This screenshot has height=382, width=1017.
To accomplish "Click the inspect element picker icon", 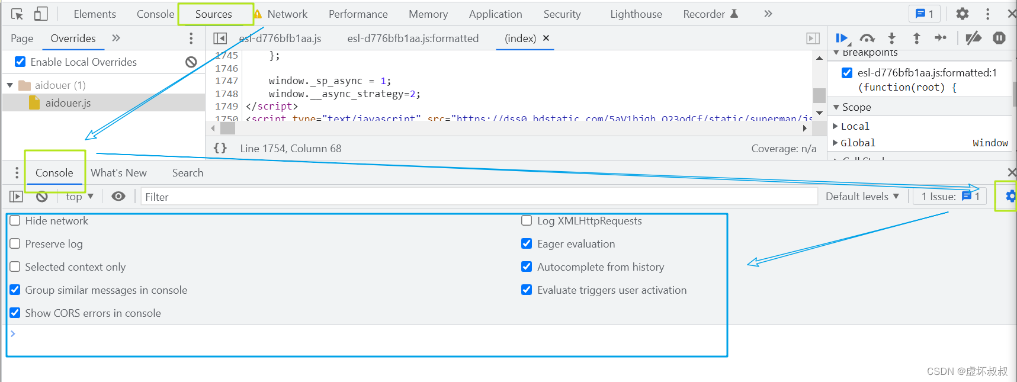I will (17, 14).
